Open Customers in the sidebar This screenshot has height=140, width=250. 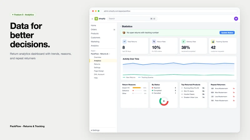click(x=96, y=37)
